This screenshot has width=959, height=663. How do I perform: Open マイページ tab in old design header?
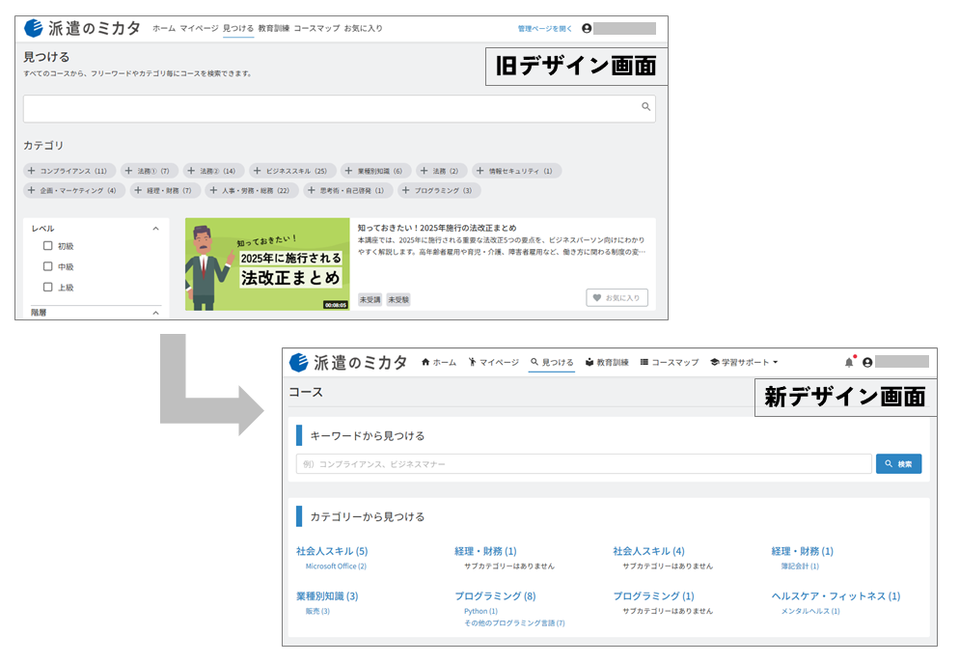coord(199,28)
